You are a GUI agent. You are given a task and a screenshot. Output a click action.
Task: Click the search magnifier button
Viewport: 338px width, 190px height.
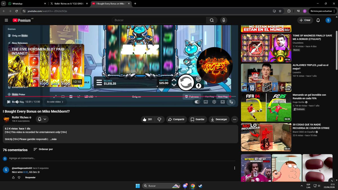[212, 20]
